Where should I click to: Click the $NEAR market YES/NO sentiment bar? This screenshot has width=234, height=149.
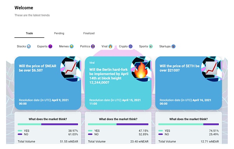click(x=48, y=124)
